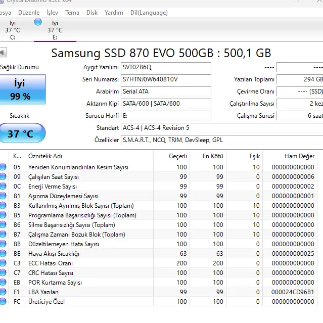Viewport: 323px width, 323px height.
Task: Click the Sürücü Harfi field E:
Action: pos(166,116)
